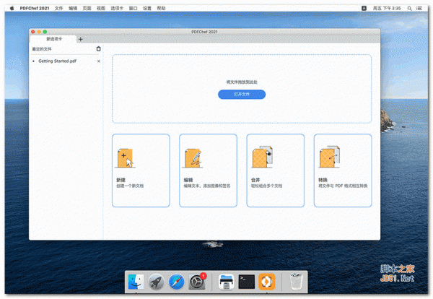The width and height of the screenshot is (433, 299).
Task: Click the 转换 card title
Action: click(x=323, y=180)
